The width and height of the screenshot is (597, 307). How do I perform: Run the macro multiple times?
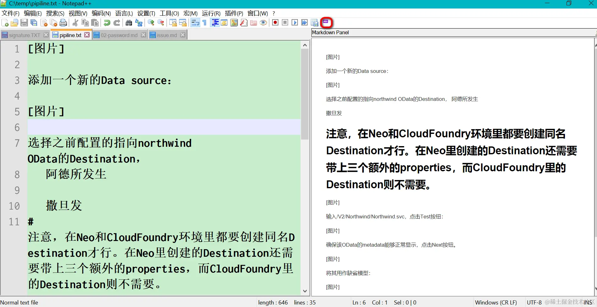304,23
